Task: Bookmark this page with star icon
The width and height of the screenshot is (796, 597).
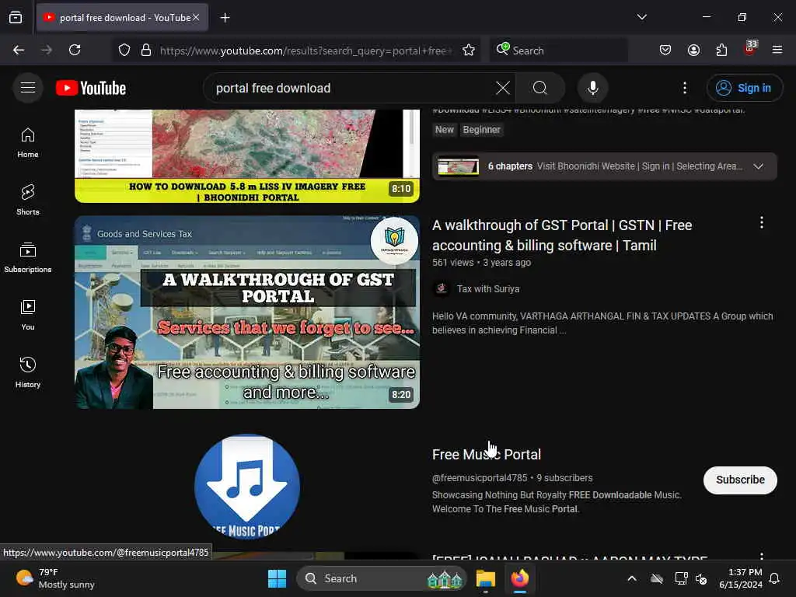Action: click(469, 50)
